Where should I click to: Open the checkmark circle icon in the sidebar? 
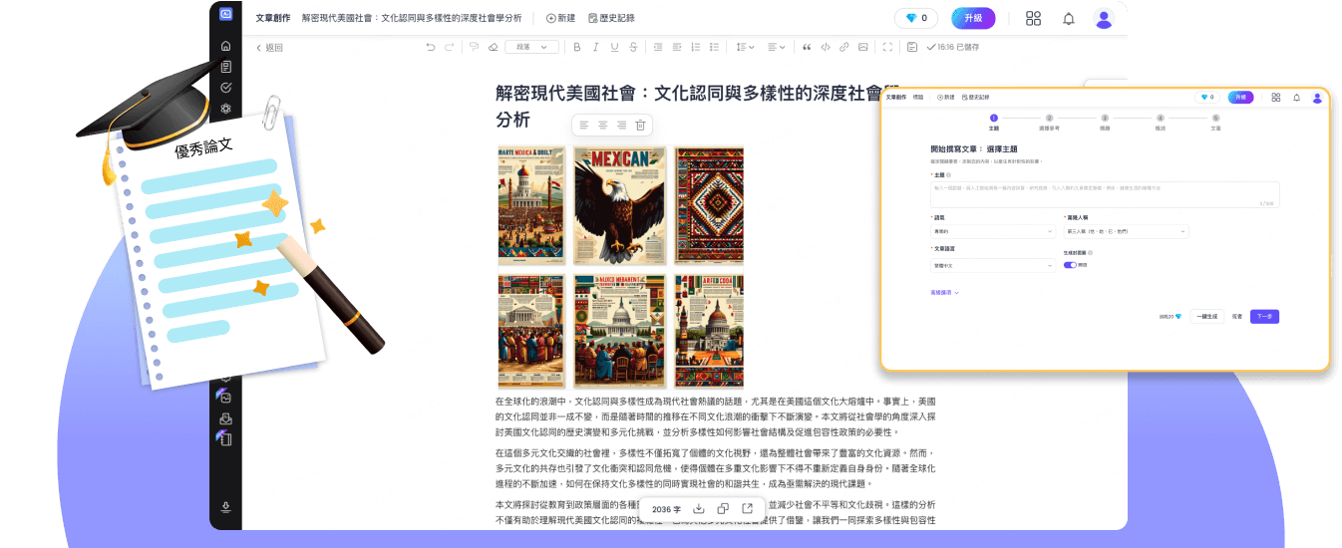[226, 88]
